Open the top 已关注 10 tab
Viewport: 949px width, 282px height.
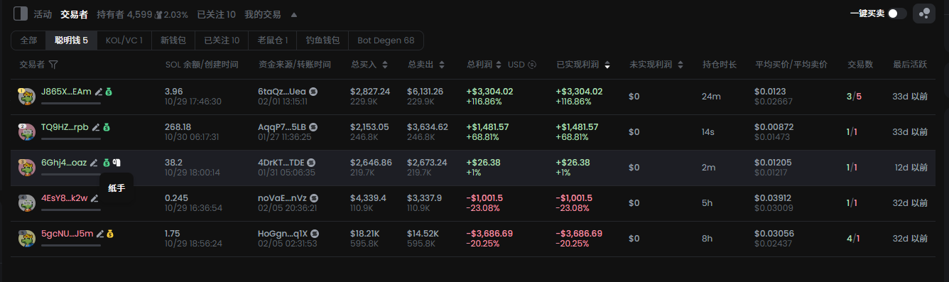pyautogui.click(x=216, y=14)
